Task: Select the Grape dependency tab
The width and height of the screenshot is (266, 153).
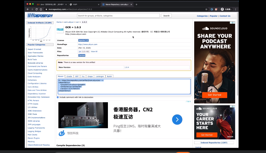Action: 90,76
